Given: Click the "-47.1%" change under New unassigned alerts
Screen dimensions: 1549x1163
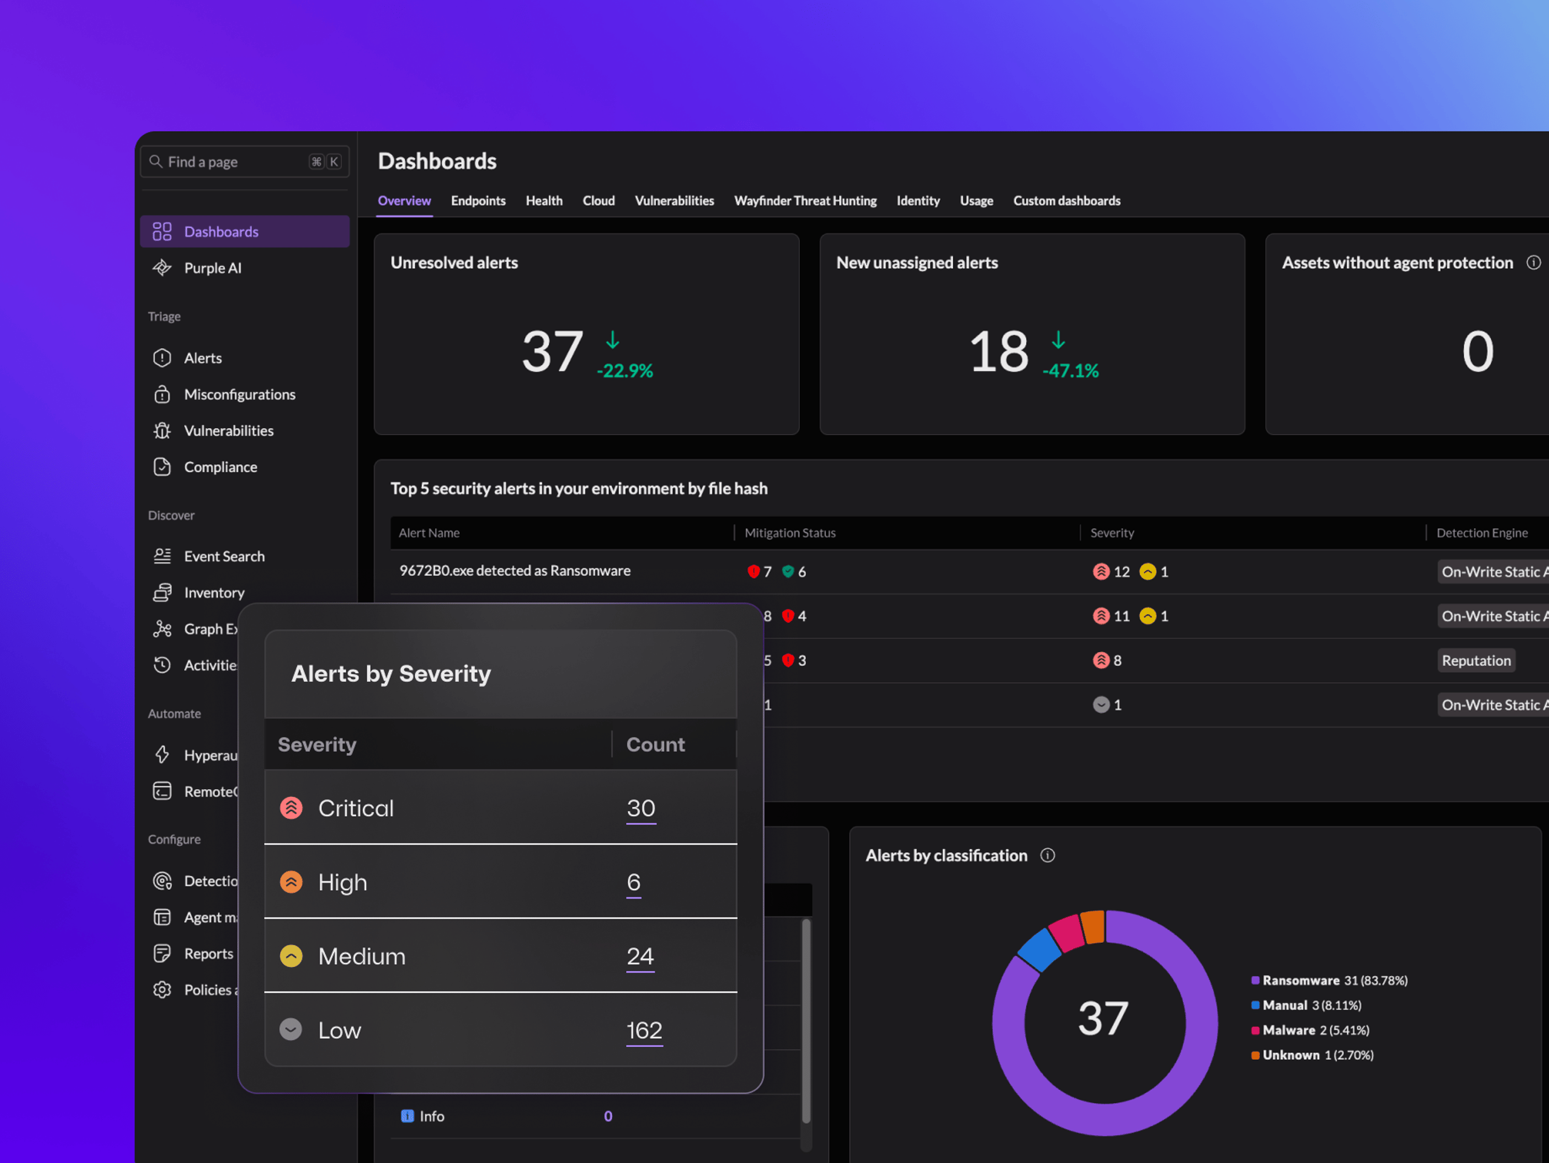Looking at the screenshot, I should [1071, 372].
